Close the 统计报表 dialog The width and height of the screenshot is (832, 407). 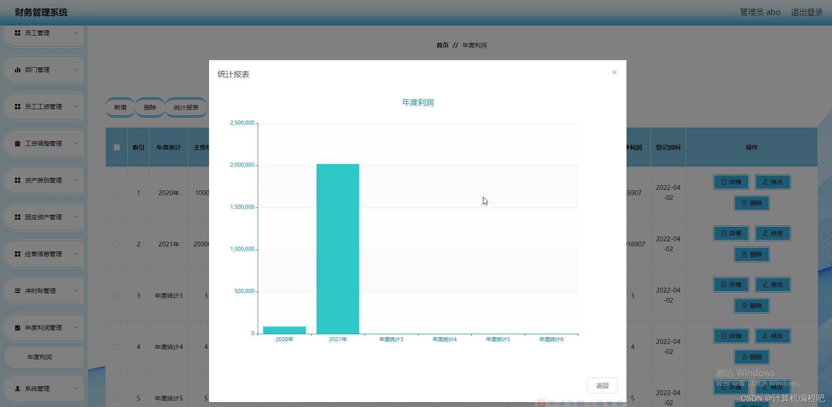(x=614, y=72)
